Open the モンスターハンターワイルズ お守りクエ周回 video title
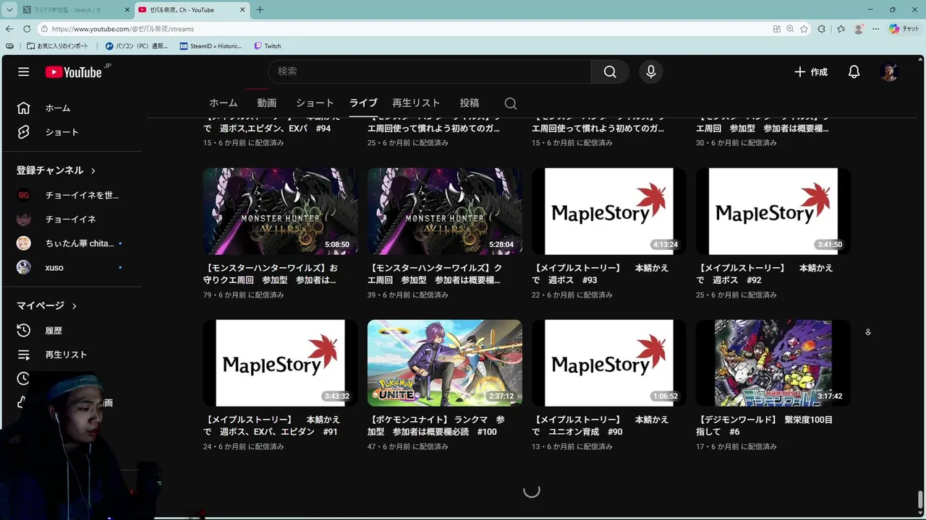Image resolution: width=926 pixels, height=520 pixels. coord(271,274)
